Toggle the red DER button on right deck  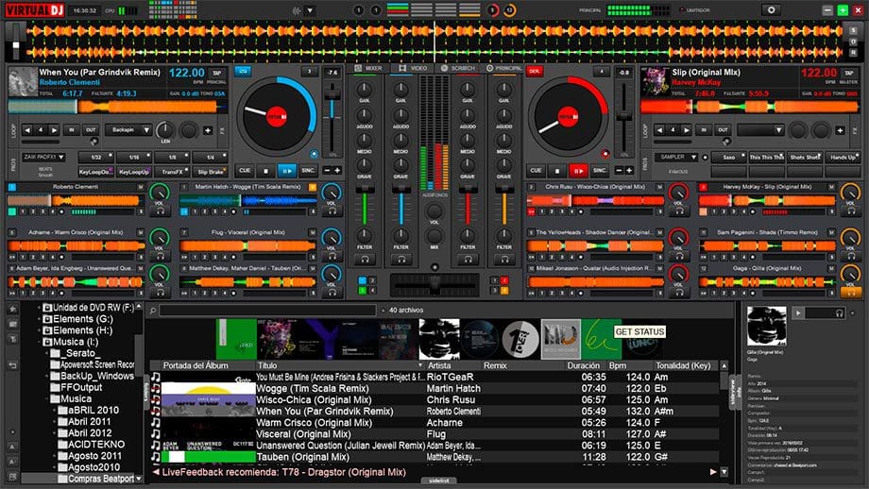(x=535, y=71)
